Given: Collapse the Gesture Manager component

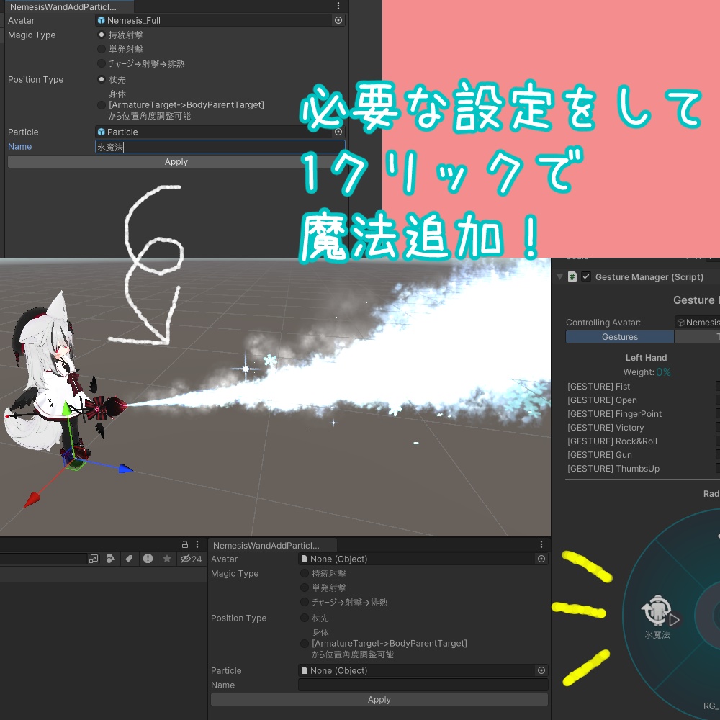Looking at the screenshot, I should [559, 276].
